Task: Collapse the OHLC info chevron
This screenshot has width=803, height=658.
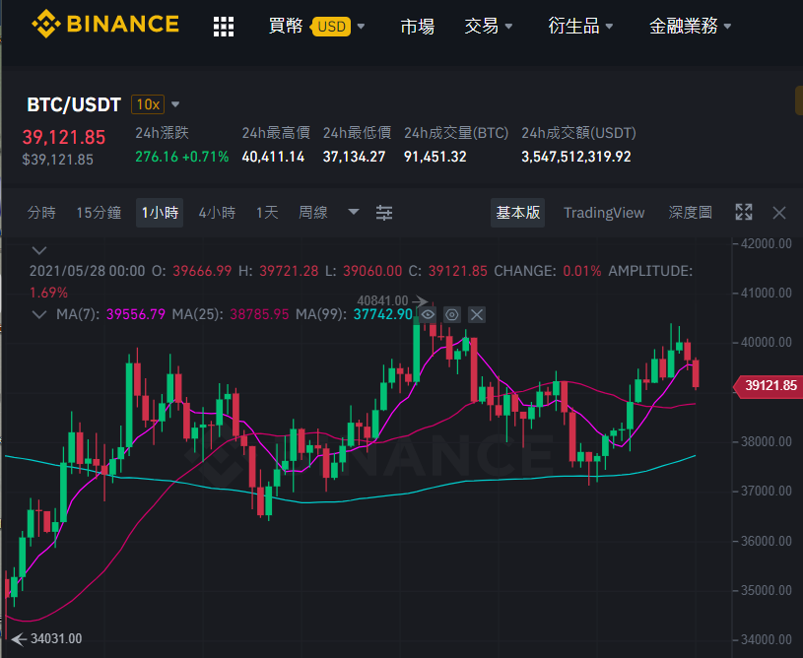Action: coord(39,250)
